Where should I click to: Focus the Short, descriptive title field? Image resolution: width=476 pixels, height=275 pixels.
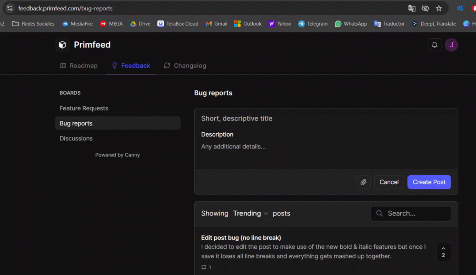326,118
